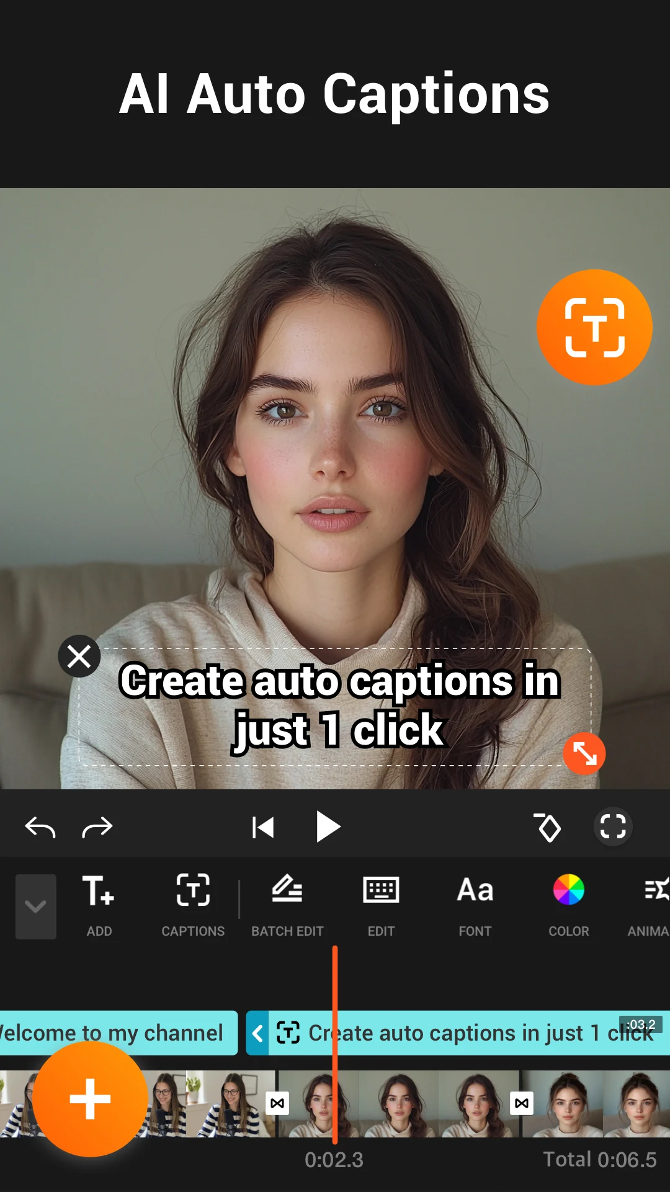Toggle fullscreen preview mode
Image resolution: width=670 pixels, height=1192 pixels.
point(613,827)
